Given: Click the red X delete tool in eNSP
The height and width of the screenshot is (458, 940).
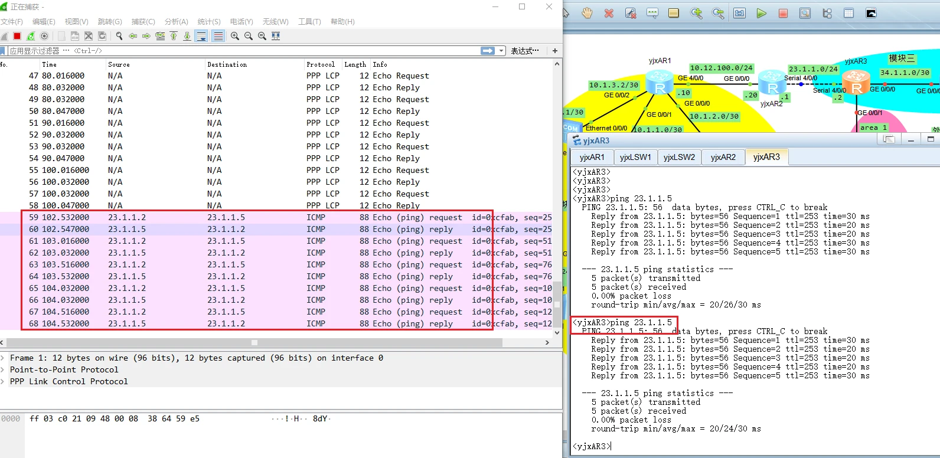Looking at the screenshot, I should click(x=609, y=13).
